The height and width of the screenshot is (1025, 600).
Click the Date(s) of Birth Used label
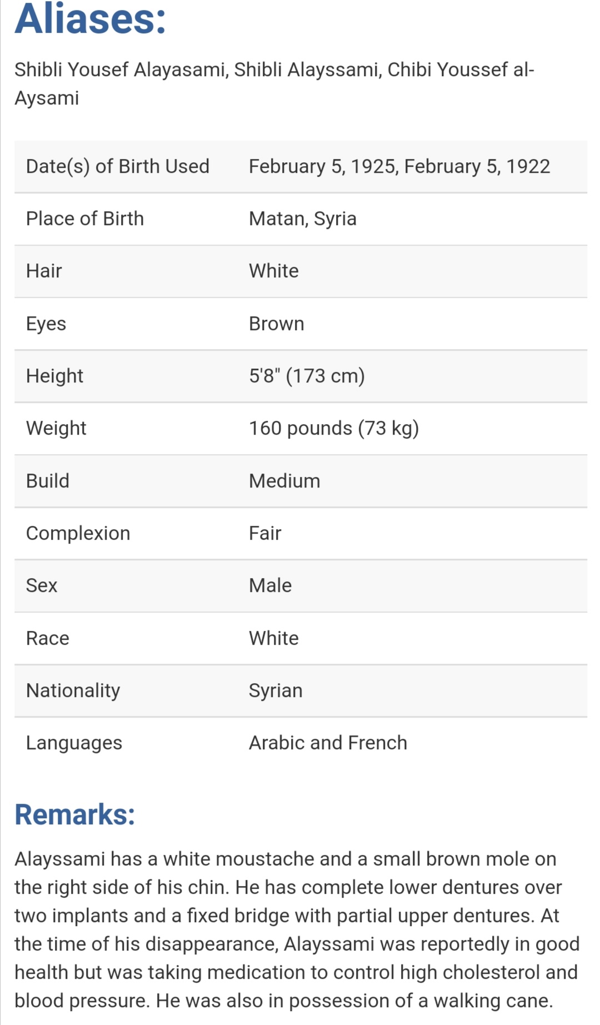point(118,166)
